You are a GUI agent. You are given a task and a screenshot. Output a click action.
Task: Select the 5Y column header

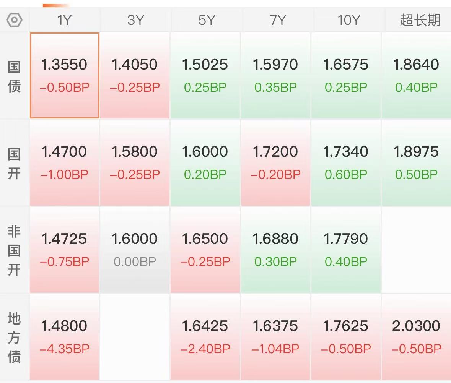(207, 20)
